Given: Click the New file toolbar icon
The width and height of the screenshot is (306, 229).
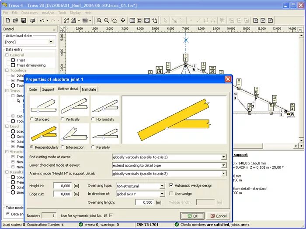Looking at the screenshot, I should (x=8, y=21).
